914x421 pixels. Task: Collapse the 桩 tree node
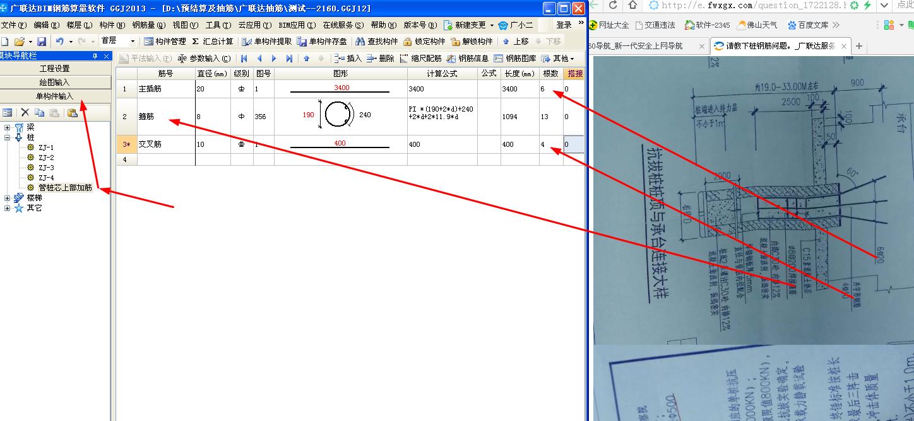[7, 137]
